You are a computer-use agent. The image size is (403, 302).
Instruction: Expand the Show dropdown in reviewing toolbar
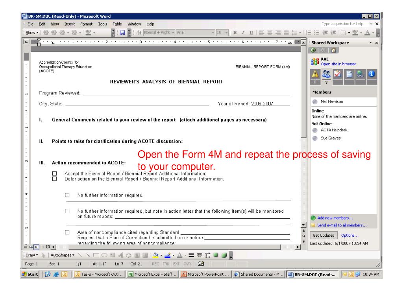point(32,33)
